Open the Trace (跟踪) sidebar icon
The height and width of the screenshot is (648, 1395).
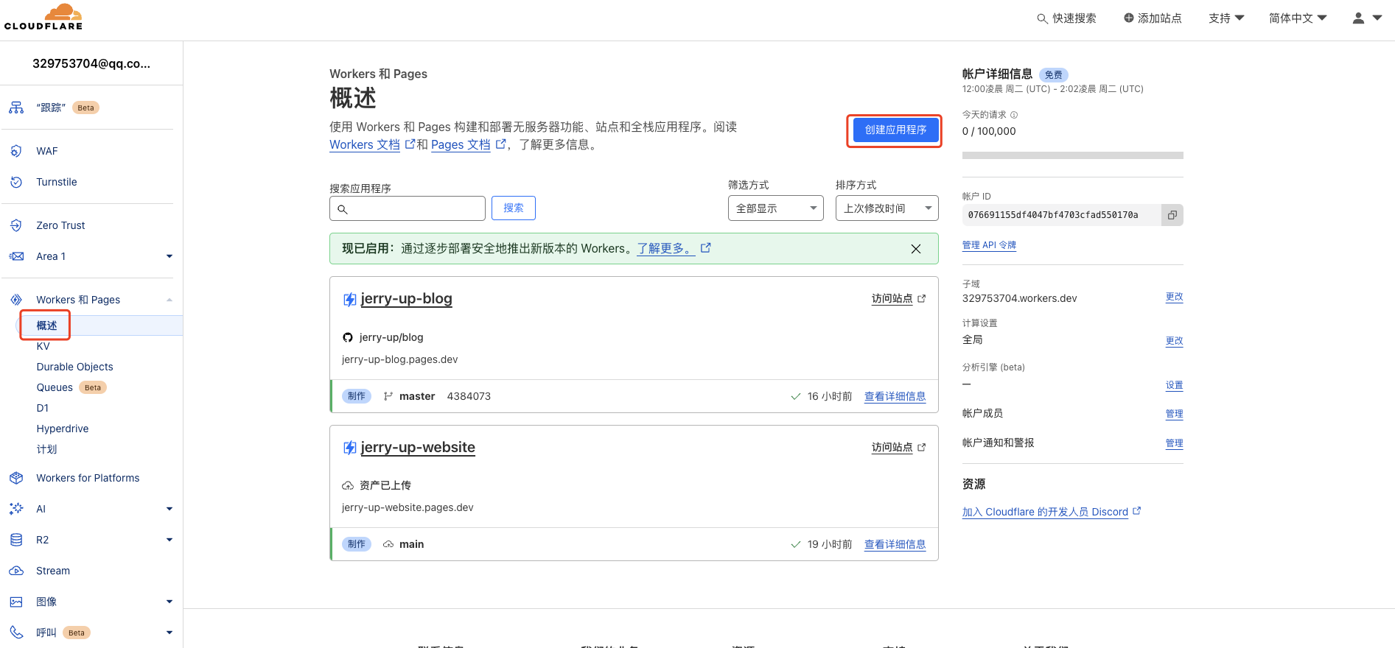tap(16, 108)
